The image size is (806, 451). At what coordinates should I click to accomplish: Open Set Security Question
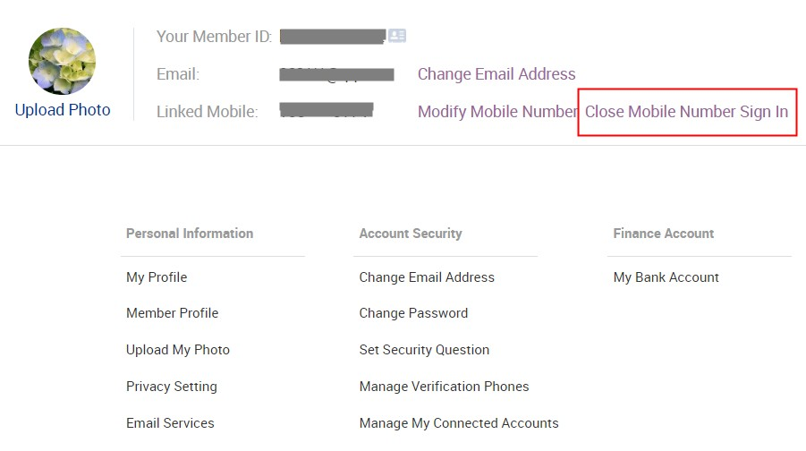[424, 350]
